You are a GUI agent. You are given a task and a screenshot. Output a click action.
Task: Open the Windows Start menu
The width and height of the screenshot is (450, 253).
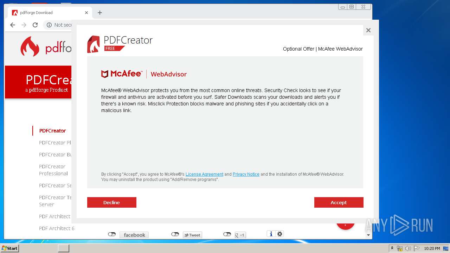[x=9, y=248]
